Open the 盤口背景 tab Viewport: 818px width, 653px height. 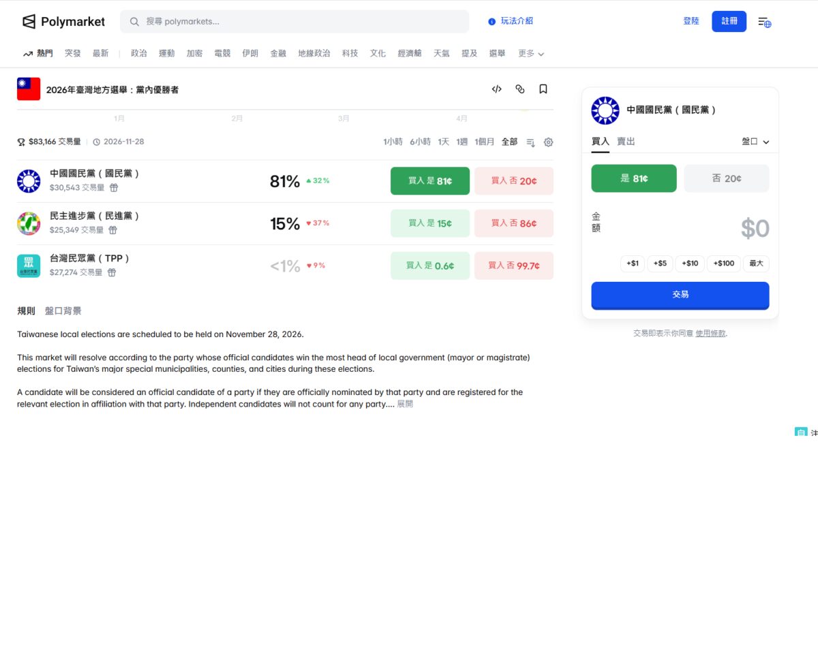[x=63, y=310]
